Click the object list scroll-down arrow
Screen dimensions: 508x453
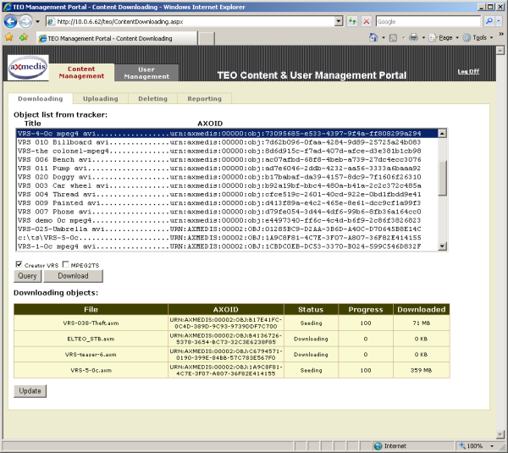tap(442, 246)
